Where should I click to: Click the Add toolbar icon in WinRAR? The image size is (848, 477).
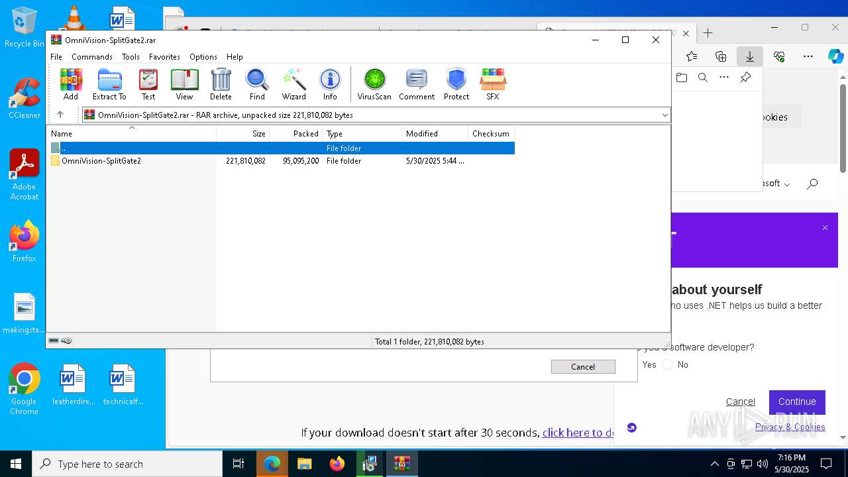(x=71, y=84)
